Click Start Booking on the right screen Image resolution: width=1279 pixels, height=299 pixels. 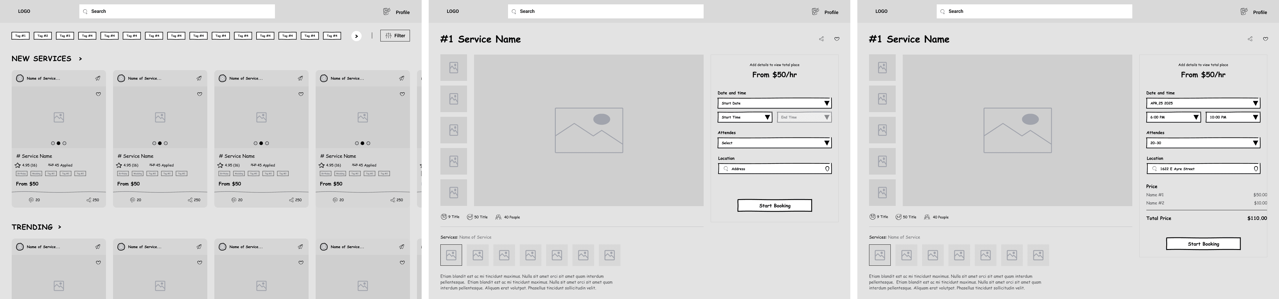[1203, 244]
